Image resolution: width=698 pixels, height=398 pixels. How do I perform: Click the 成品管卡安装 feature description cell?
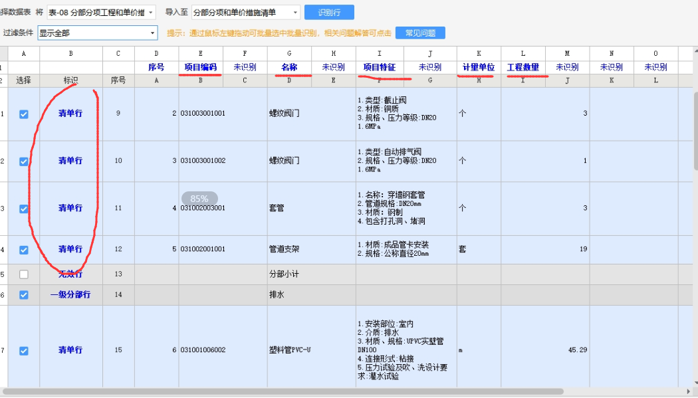pos(406,249)
